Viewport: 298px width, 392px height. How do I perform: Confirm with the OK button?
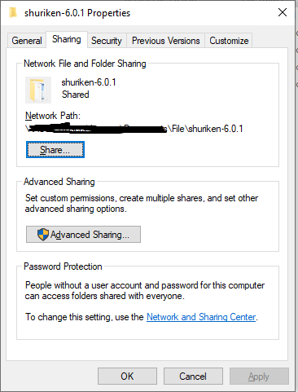point(127,377)
